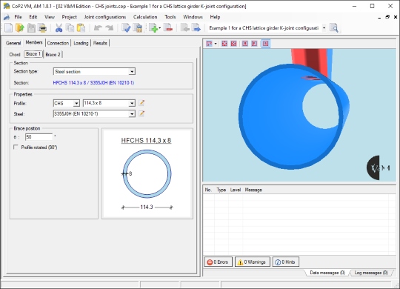Click the 0 Hints filter button
Image resolution: width=400 pixels, height=289 pixels.
point(286,262)
